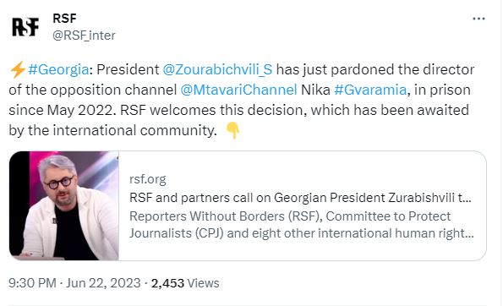
Task: Click the rsf.org domain label
Action: (148, 179)
